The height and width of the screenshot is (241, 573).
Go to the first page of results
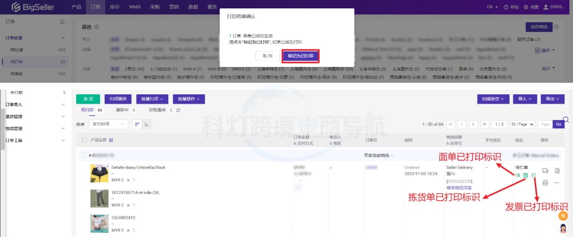point(451,124)
